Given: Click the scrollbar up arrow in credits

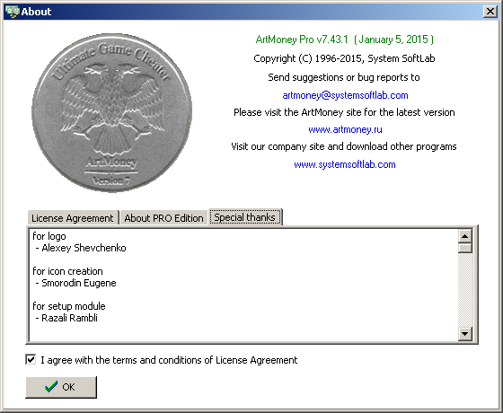Looking at the screenshot, I should [x=465, y=237].
